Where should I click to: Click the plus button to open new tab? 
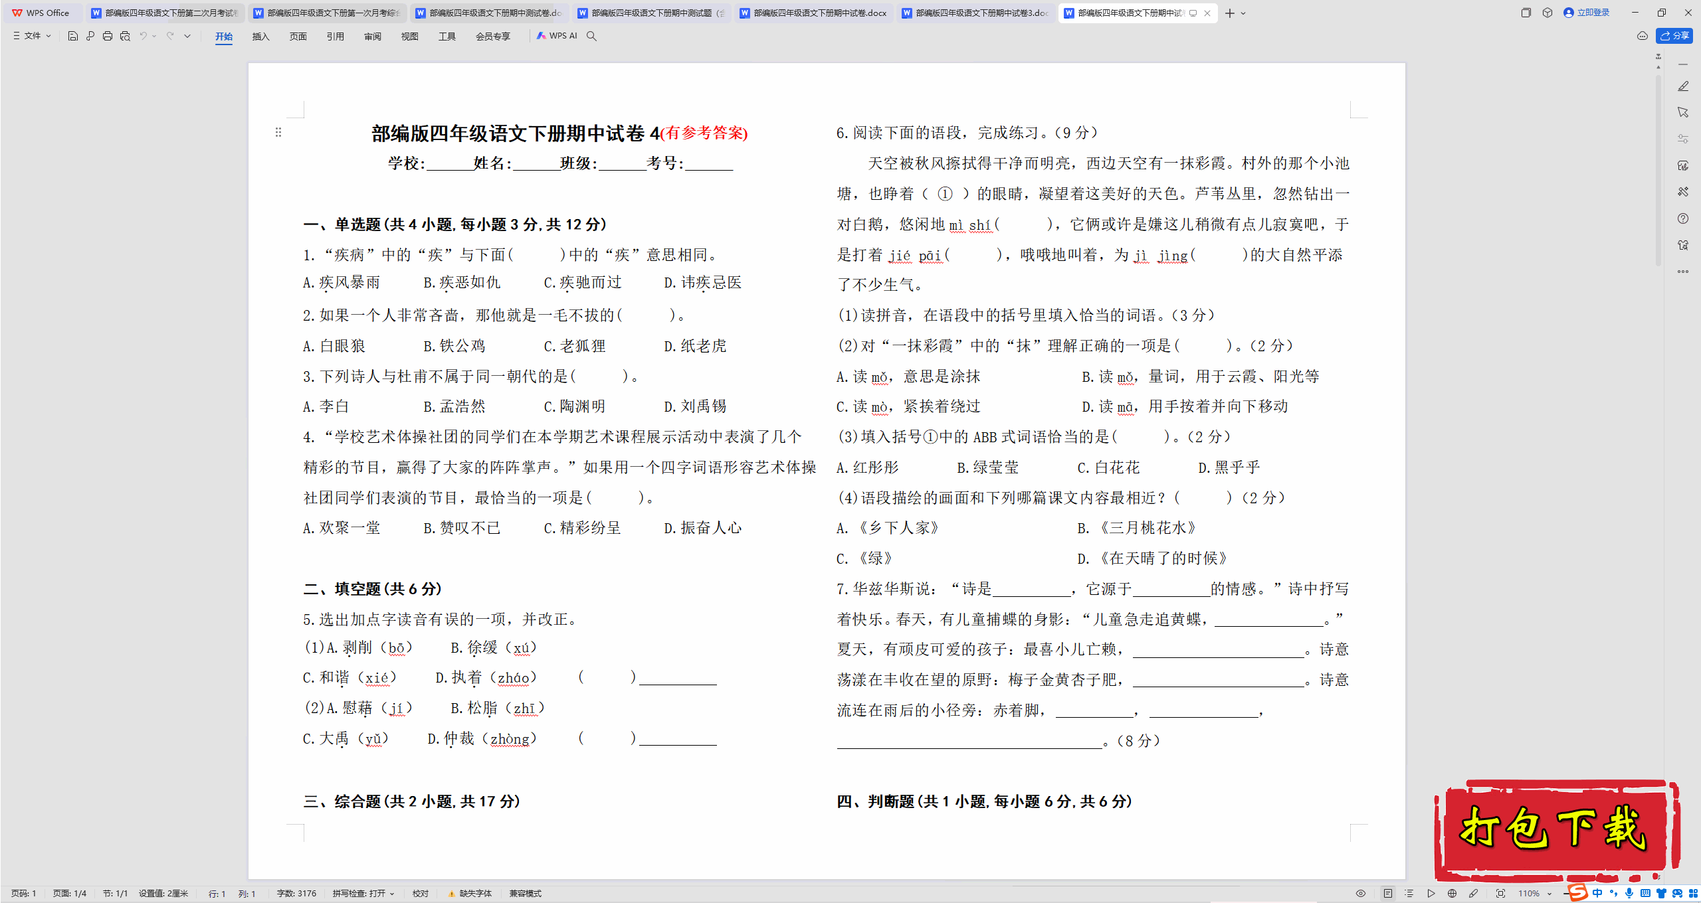click(x=1230, y=13)
